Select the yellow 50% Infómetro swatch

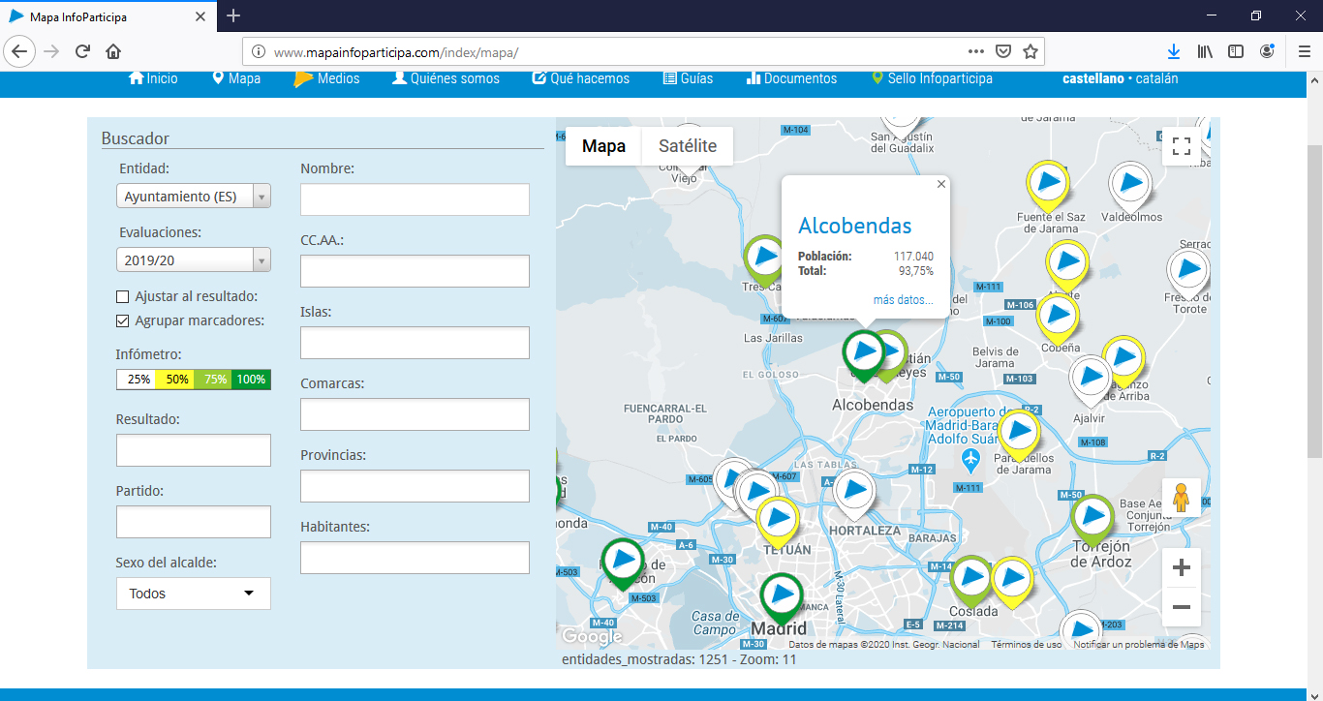(174, 380)
